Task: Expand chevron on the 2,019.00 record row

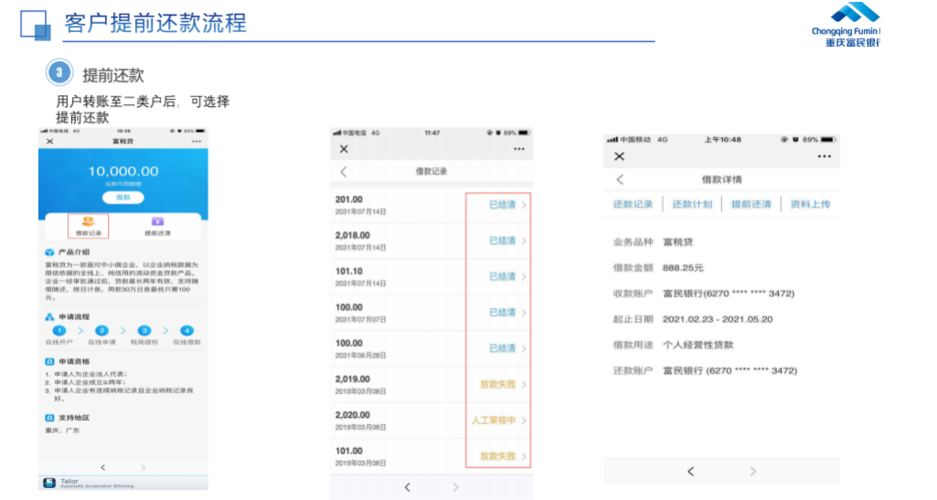Action: [x=524, y=384]
